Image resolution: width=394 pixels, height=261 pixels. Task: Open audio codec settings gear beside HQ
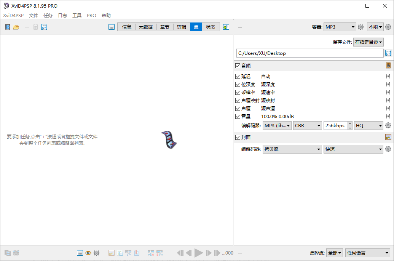point(388,125)
